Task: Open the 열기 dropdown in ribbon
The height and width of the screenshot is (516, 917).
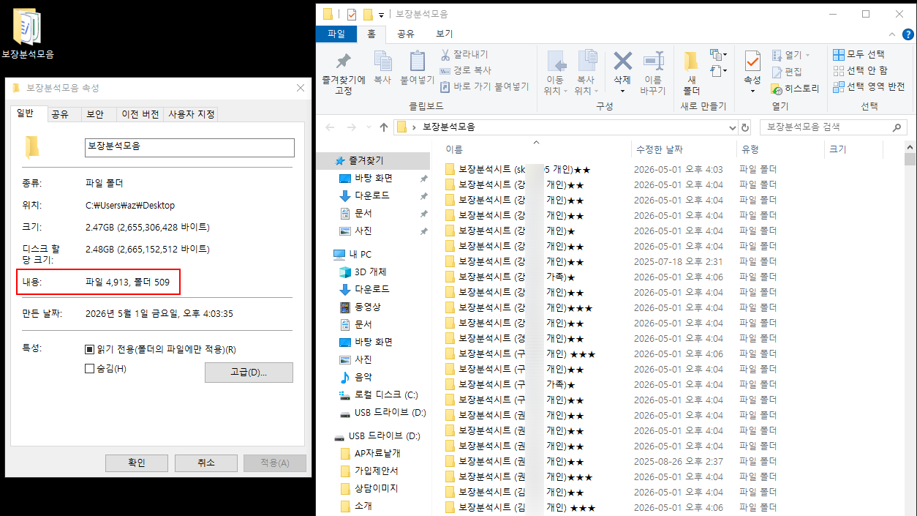Action: (790, 55)
